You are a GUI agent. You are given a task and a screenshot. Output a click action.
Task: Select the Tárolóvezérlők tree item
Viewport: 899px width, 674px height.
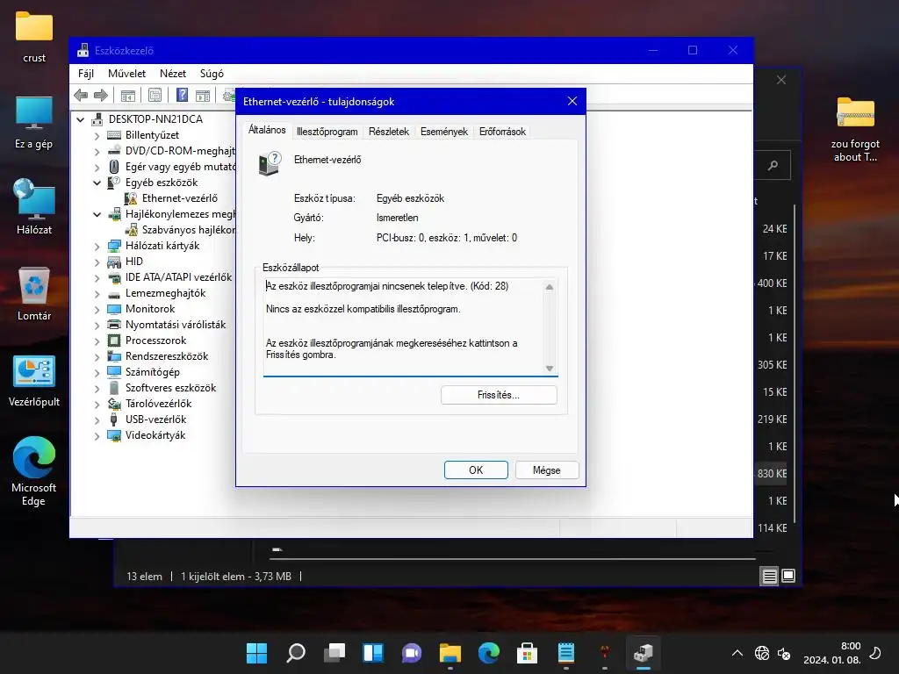[158, 404]
